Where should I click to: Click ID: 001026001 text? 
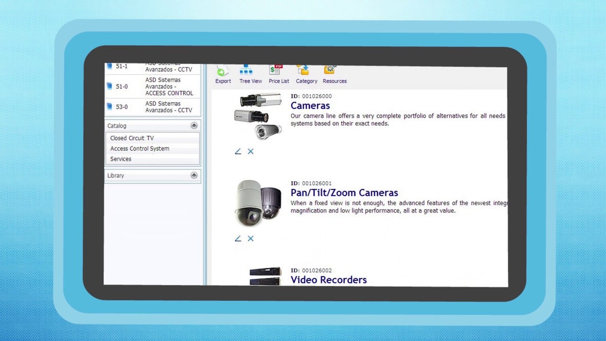coord(311,183)
